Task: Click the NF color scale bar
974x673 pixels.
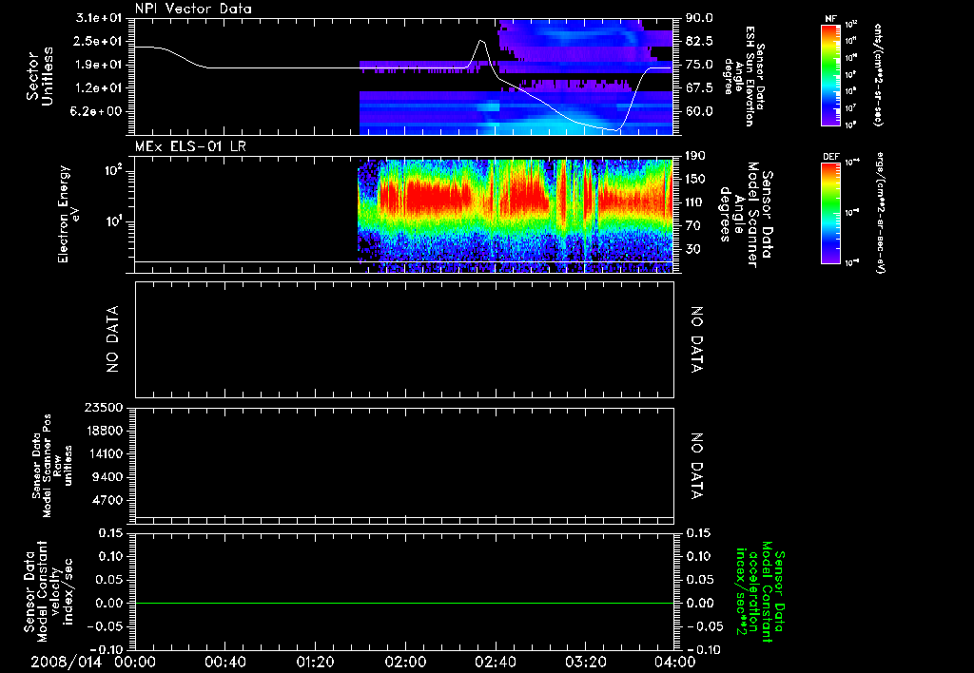Action: pos(830,74)
